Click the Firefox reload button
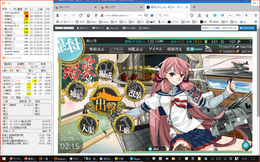Image resolution: width=260 pixels, height=162 pixels. [81, 15]
